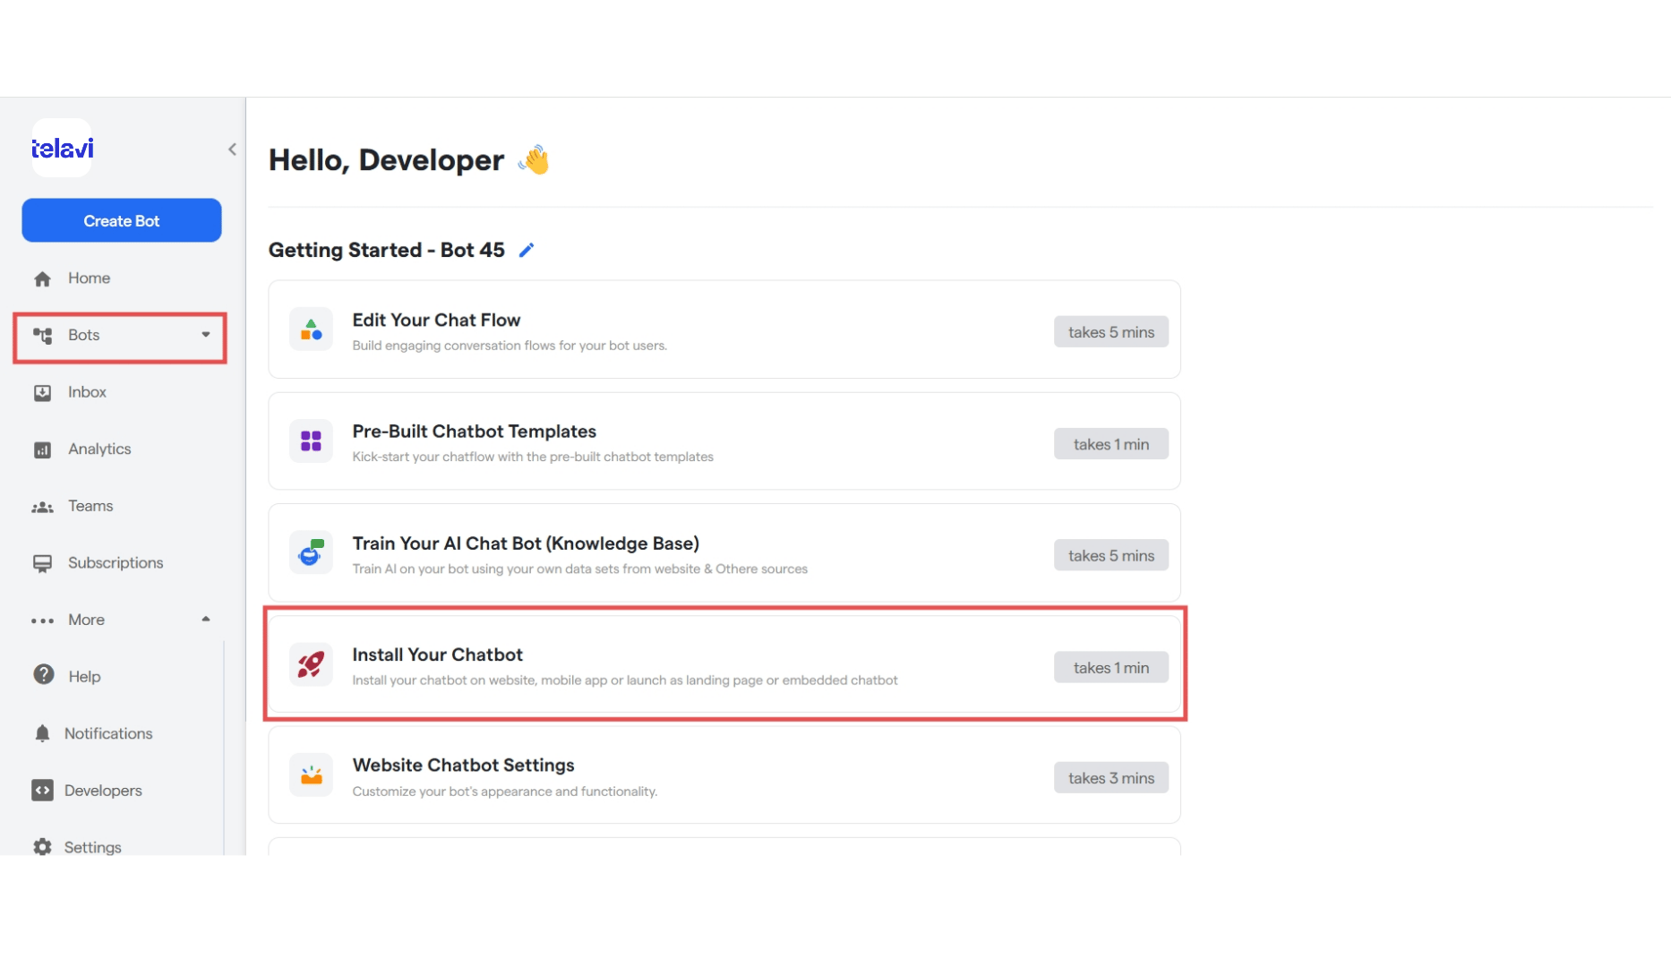Viewport: 1671px width, 967px height.
Task: Open the Website Chatbot Settings card
Action: [724, 775]
